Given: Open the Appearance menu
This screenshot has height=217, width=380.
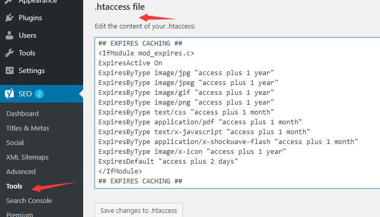Looking at the screenshot, I should pos(38,2).
